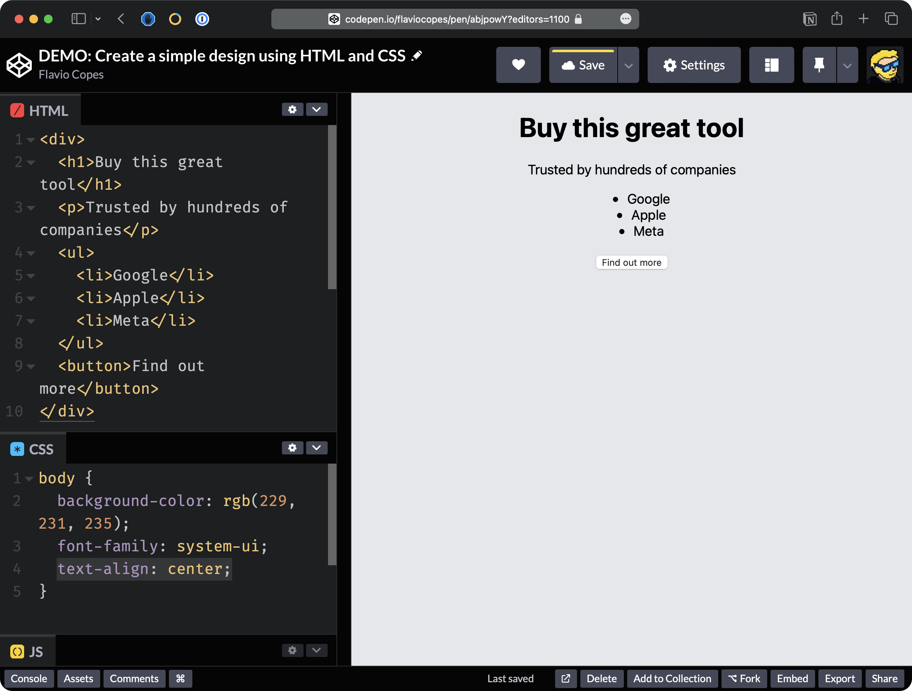Open keyboard shortcuts command icon
Viewport: 912px width, 691px height.
pyautogui.click(x=180, y=679)
